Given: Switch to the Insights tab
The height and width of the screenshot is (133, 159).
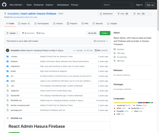Looking at the screenshot, I should pyautogui.click(x=112, y=24).
